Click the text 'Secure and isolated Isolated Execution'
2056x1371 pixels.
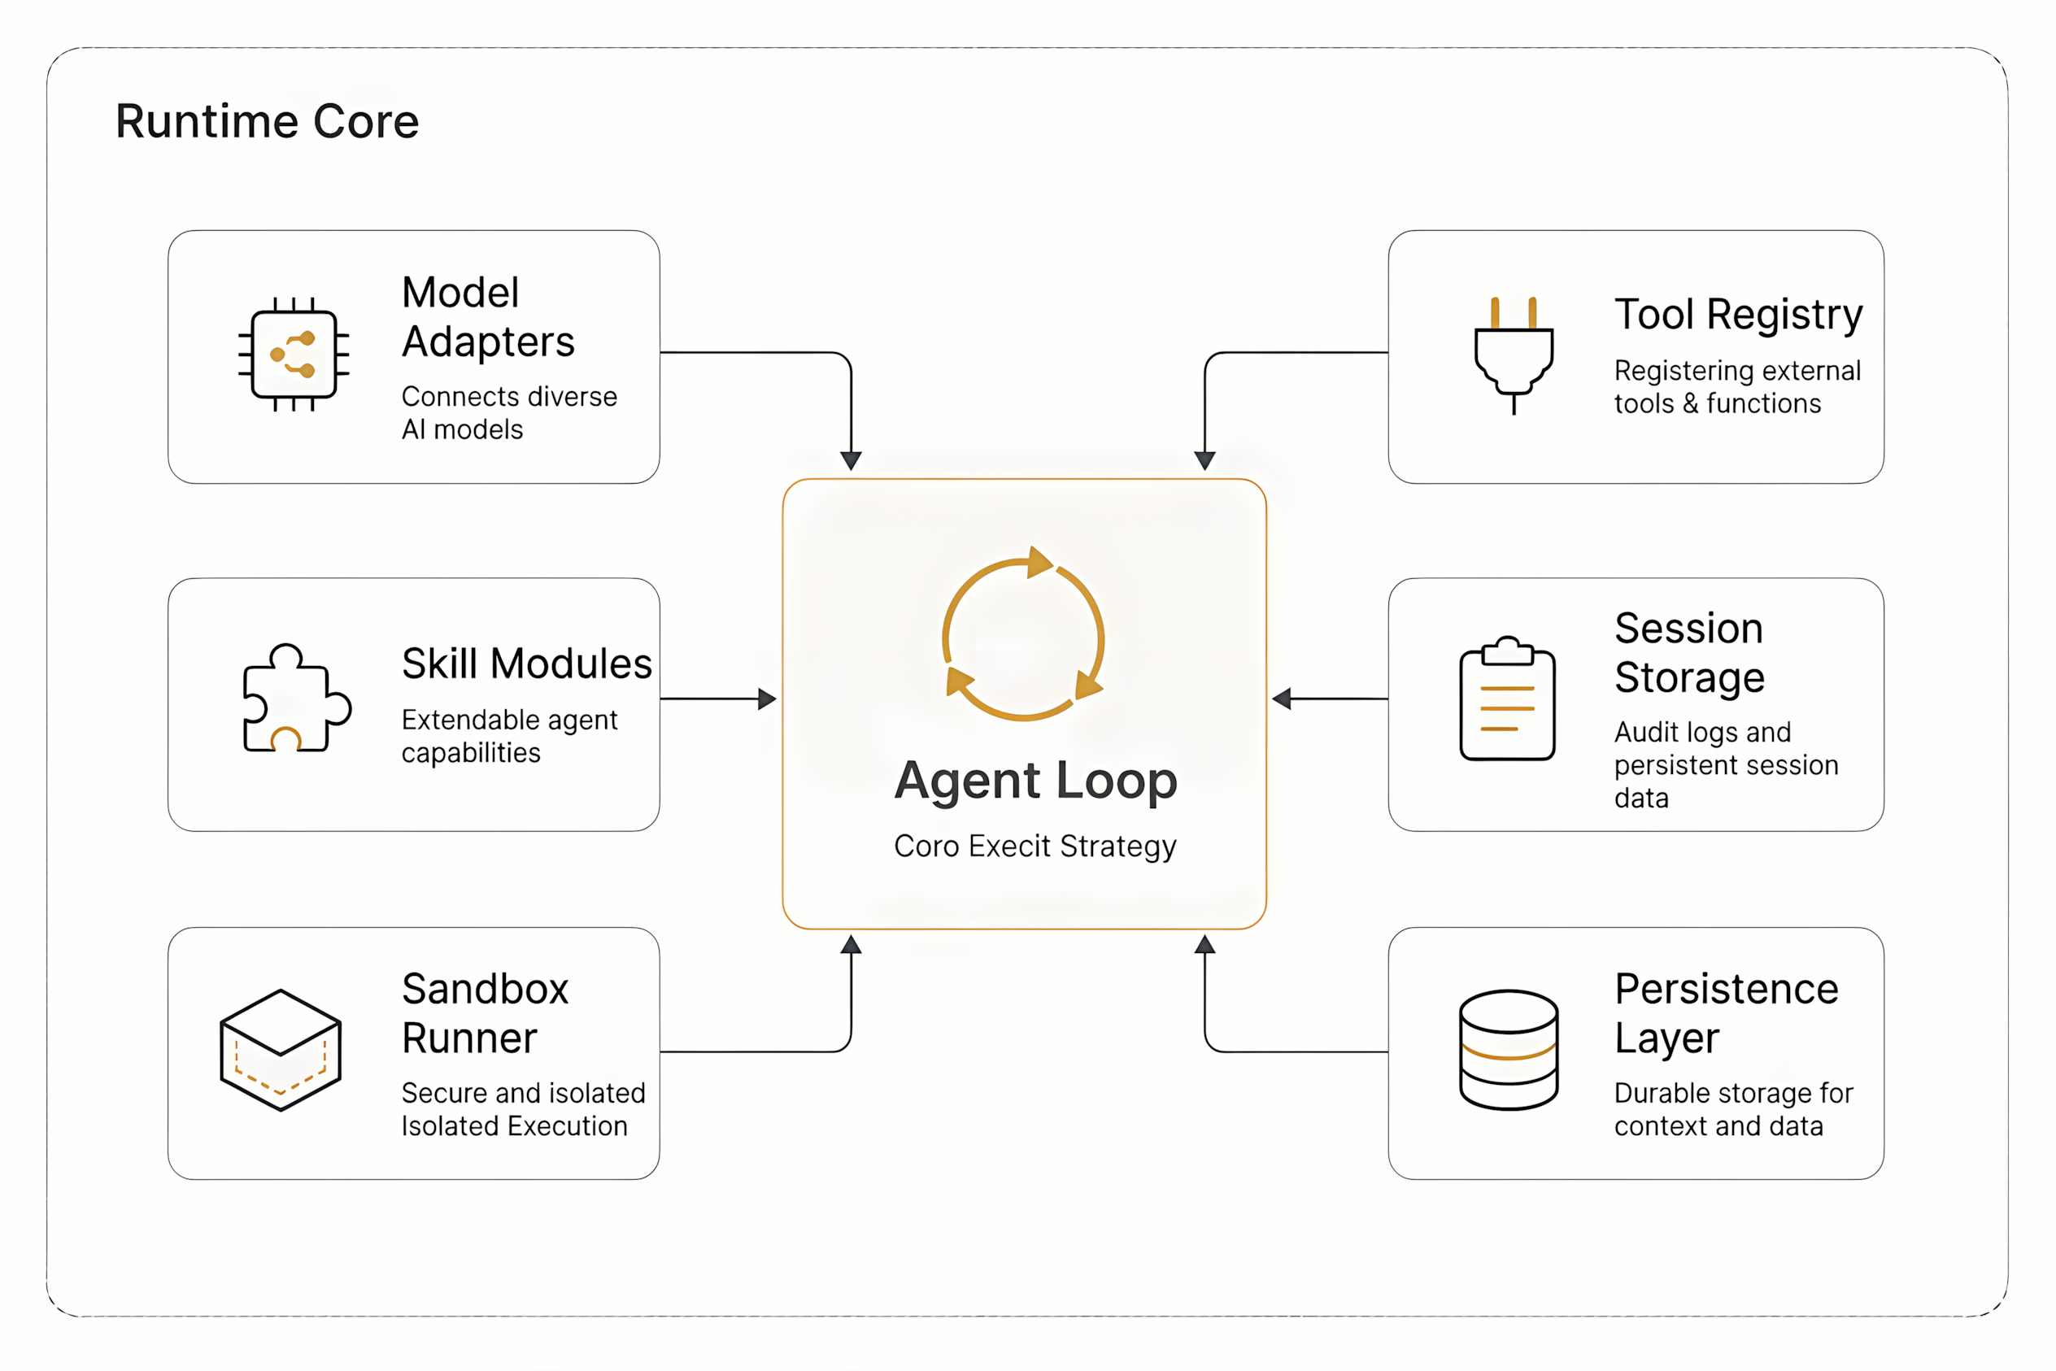pyautogui.click(x=523, y=1109)
